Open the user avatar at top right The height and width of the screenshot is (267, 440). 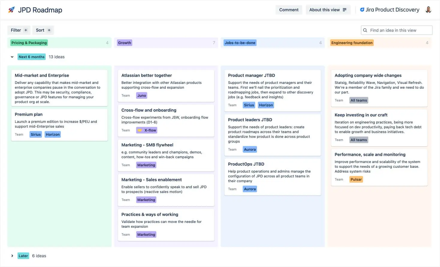[x=428, y=10]
